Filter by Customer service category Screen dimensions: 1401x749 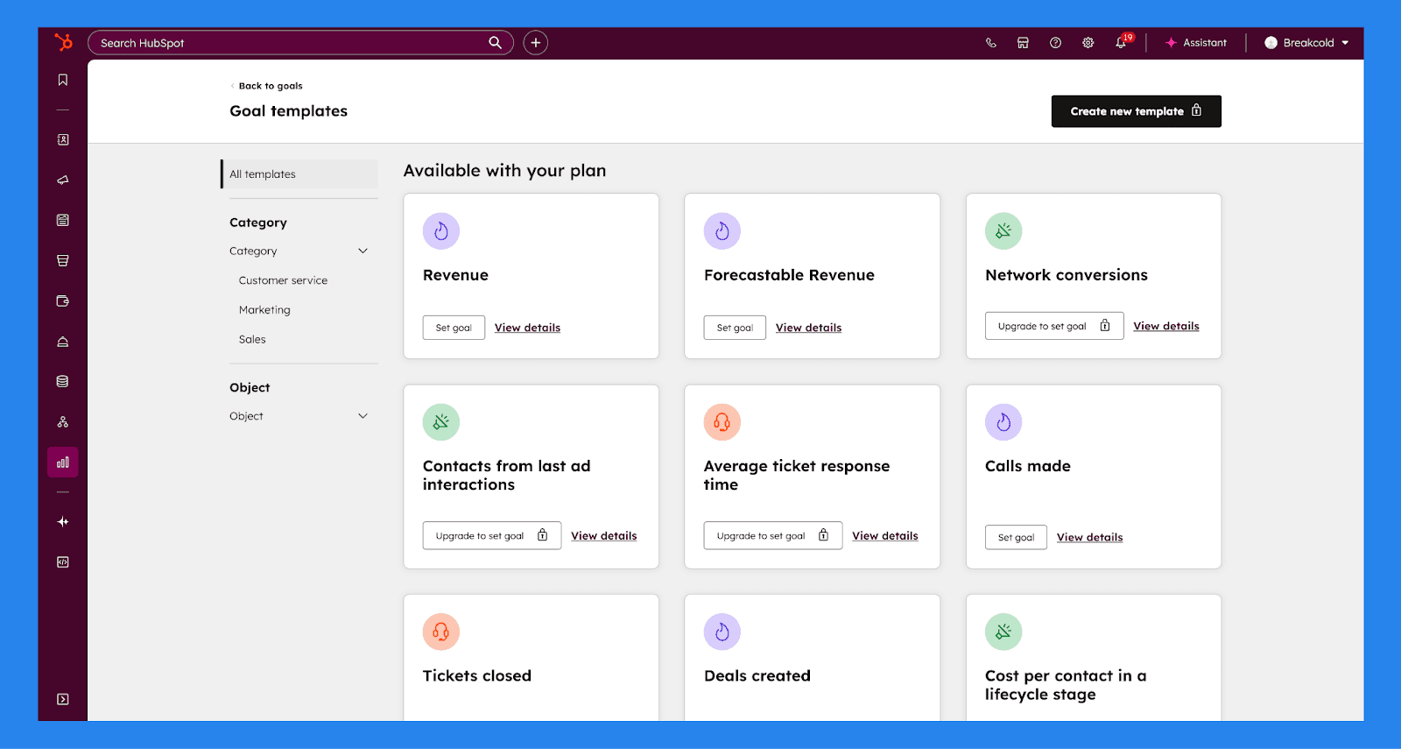283,280
